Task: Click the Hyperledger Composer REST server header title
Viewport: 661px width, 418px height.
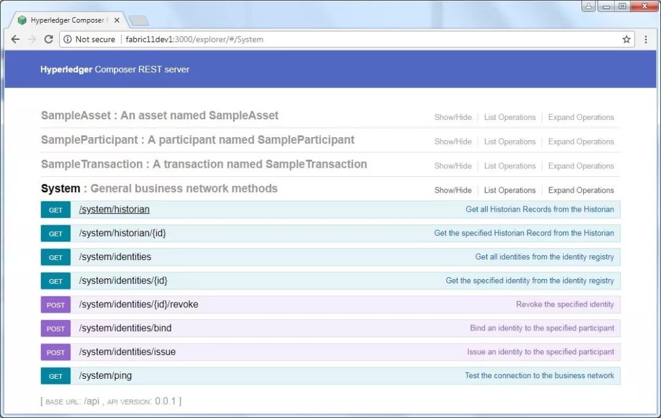Action: point(114,70)
